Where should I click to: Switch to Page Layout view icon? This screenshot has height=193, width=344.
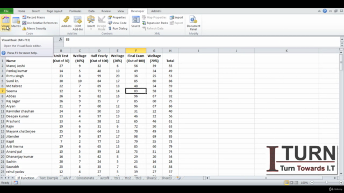click(291, 182)
